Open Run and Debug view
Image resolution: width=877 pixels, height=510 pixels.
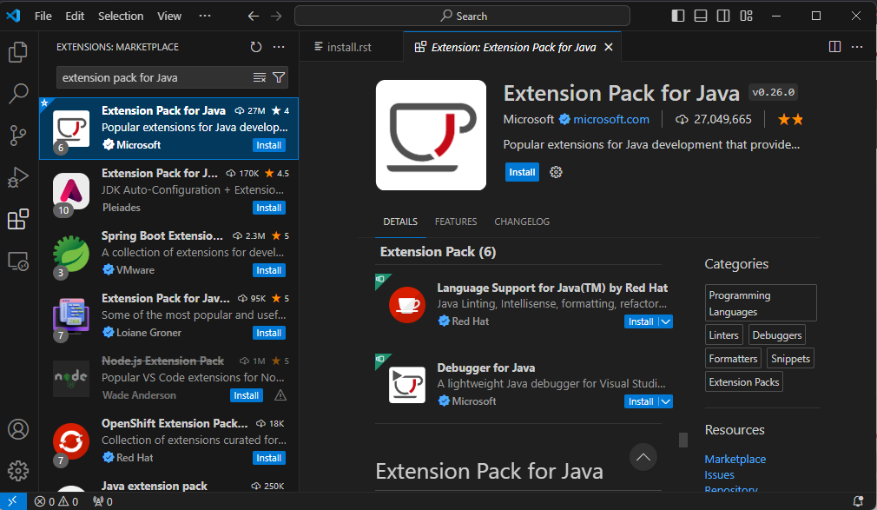pos(18,177)
